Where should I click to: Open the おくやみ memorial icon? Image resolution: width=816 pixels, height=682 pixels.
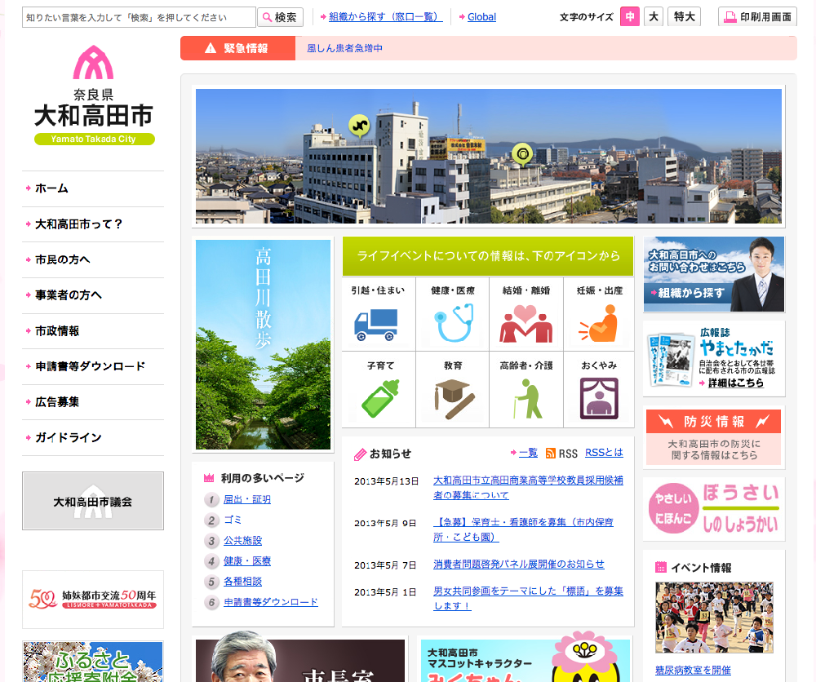click(x=599, y=397)
